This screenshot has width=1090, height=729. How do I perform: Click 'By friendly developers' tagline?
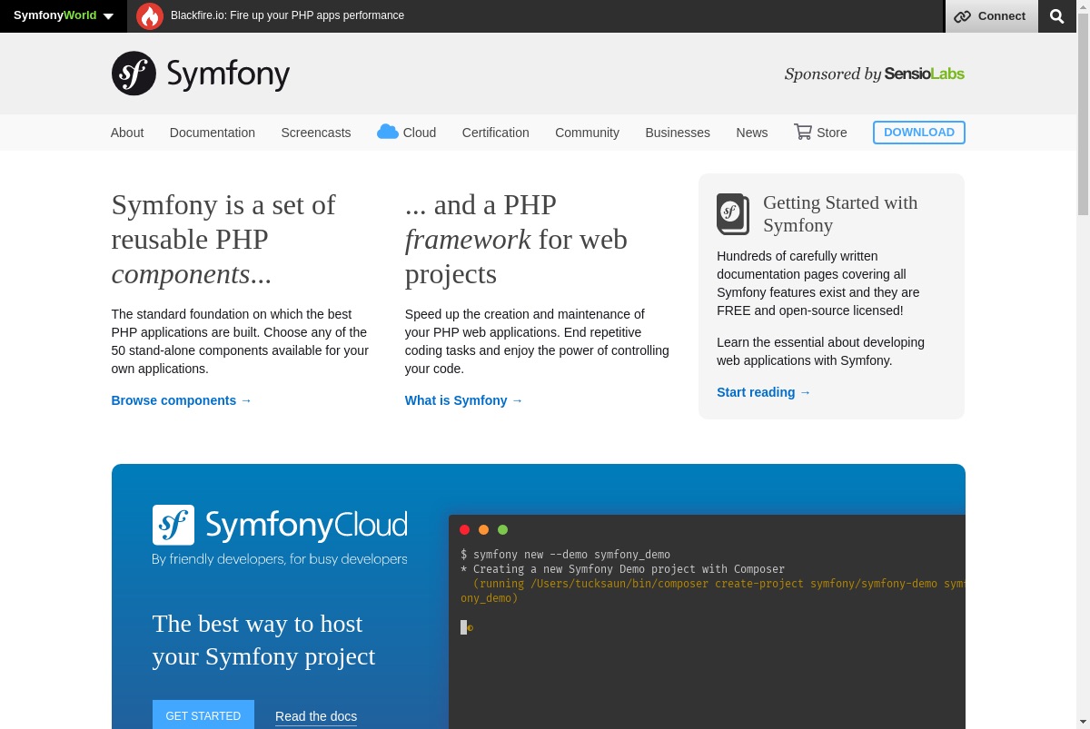click(280, 559)
